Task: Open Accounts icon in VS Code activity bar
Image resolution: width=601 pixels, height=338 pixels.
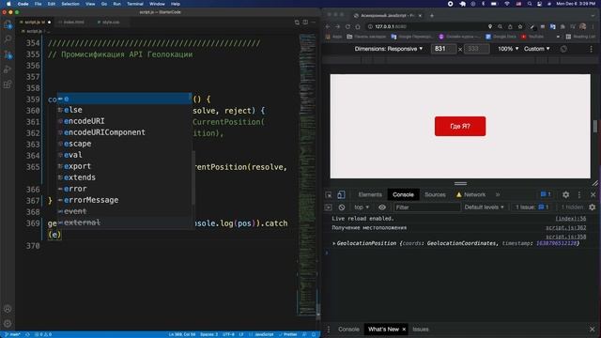Action: point(8,309)
